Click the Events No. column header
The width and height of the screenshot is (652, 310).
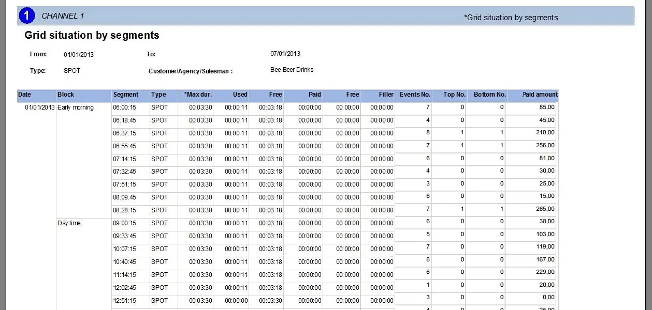(x=415, y=95)
